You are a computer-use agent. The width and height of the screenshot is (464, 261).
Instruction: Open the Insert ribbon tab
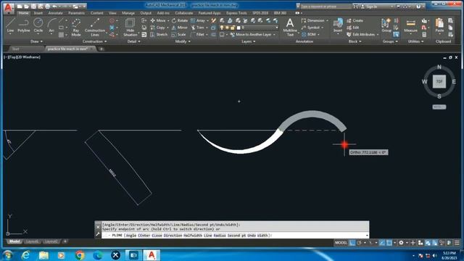point(38,13)
